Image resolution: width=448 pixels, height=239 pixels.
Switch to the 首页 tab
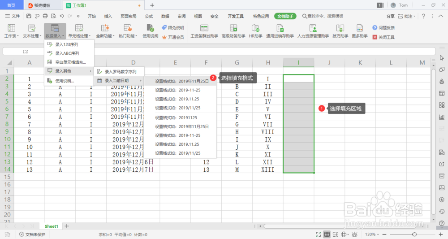[11, 5]
